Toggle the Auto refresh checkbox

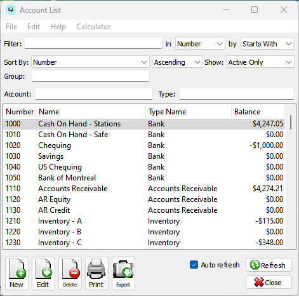coord(194,265)
